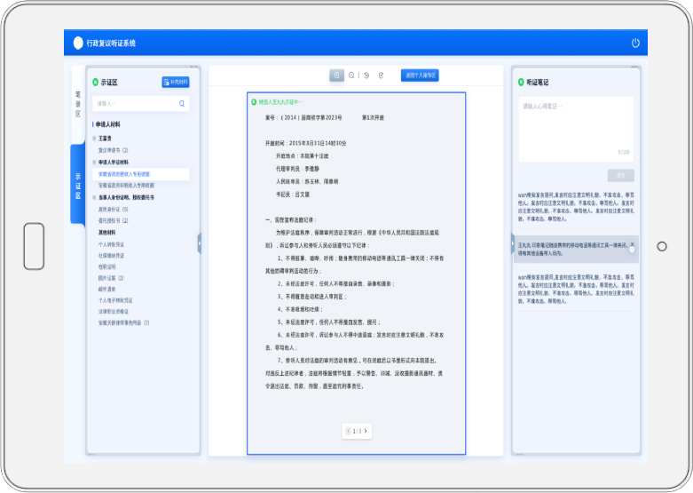This screenshot has height=493, width=693.
Task: Collapse the 王富贵 tree group
Action: (x=95, y=139)
